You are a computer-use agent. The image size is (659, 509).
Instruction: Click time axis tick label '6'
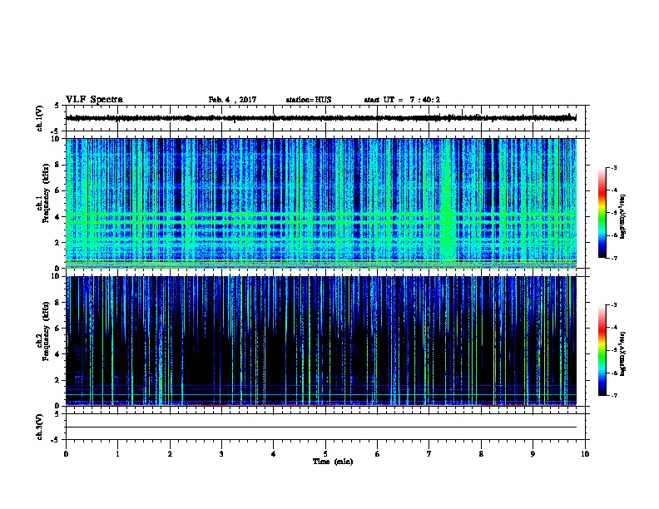click(x=378, y=454)
